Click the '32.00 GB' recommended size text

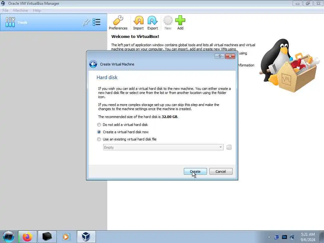tap(170, 117)
